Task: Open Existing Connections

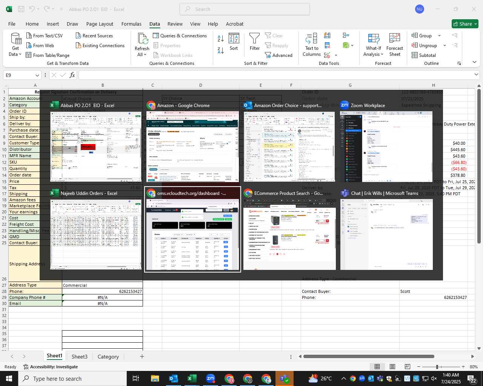Action: click(100, 46)
